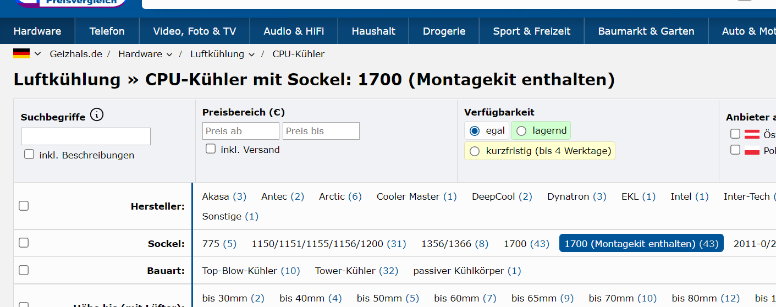Open the Haushalt navigation item

point(373,31)
